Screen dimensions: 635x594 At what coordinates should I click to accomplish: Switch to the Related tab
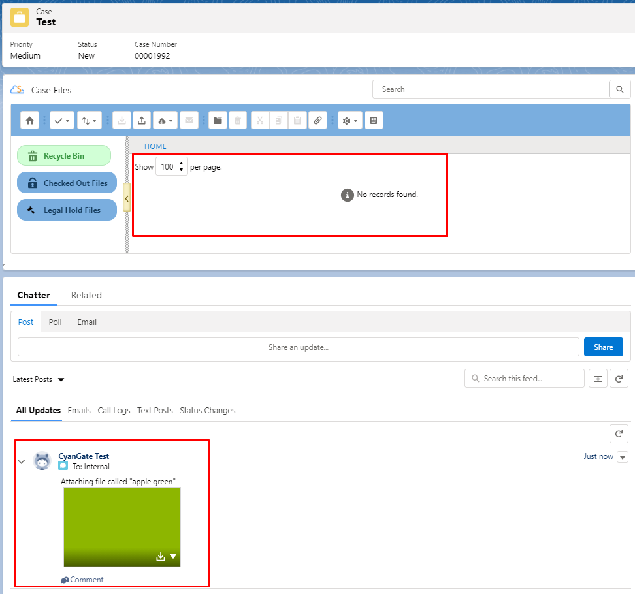pyautogui.click(x=86, y=295)
